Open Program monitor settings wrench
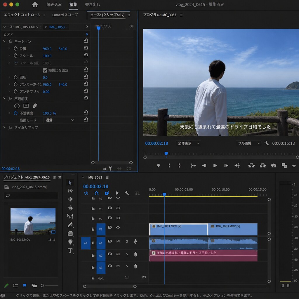 point(267,143)
